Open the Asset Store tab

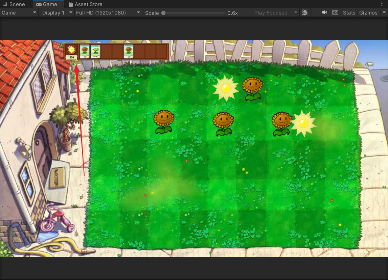[x=85, y=4]
